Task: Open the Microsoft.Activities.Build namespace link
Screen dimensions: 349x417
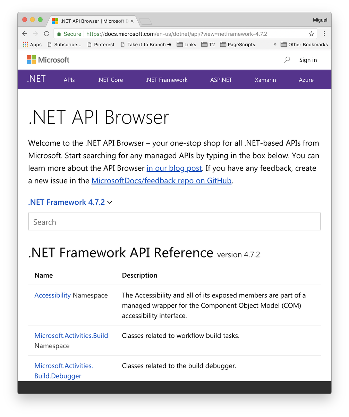Action: tap(71, 336)
